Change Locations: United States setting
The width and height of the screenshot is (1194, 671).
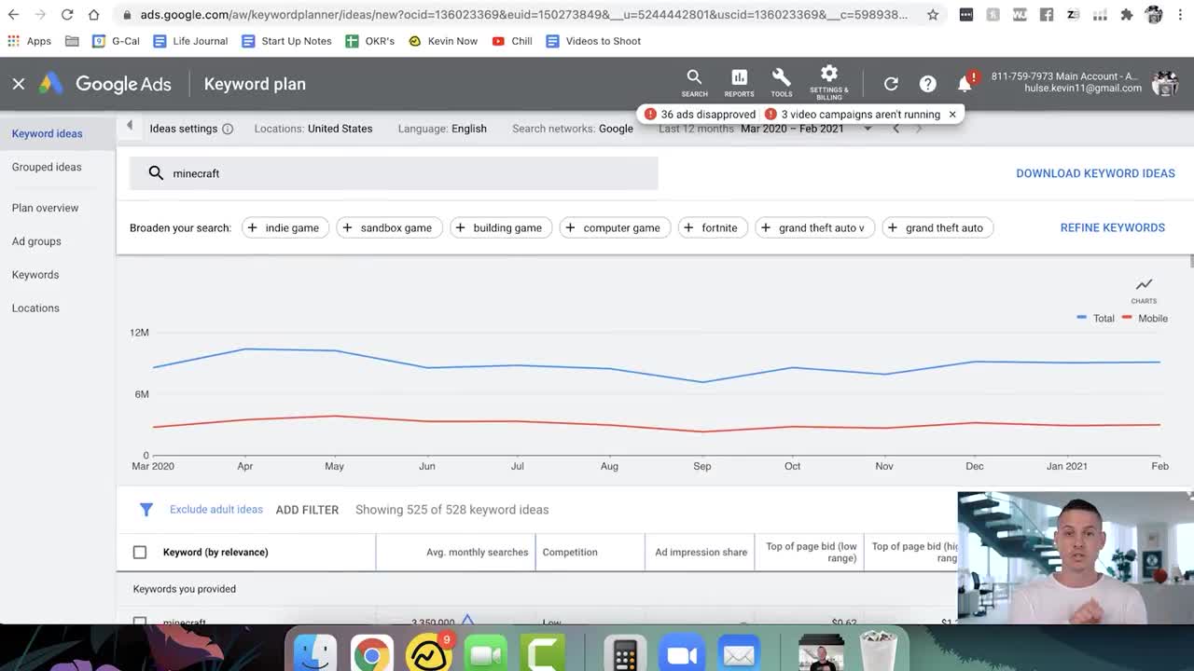tap(313, 129)
